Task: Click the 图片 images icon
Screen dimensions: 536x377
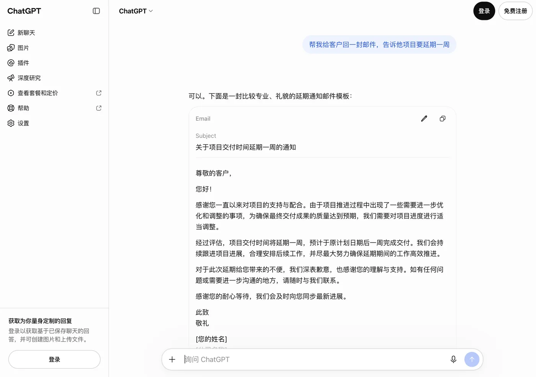Action: (11, 48)
